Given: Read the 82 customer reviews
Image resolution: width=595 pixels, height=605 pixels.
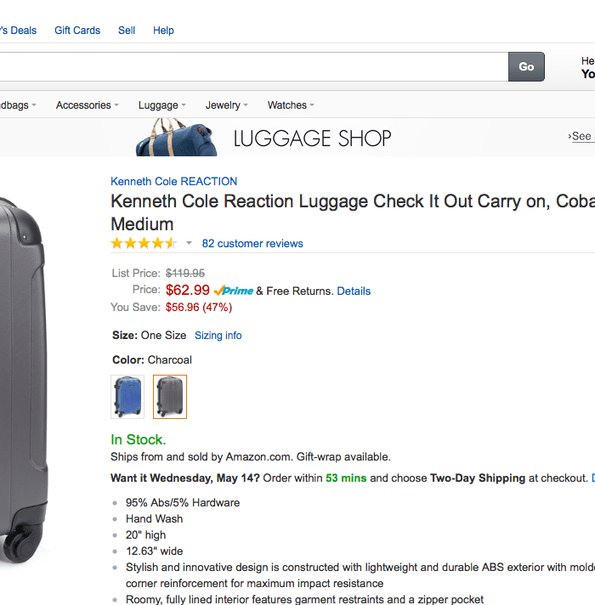Looking at the screenshot, I should click(x=252, y=244).
